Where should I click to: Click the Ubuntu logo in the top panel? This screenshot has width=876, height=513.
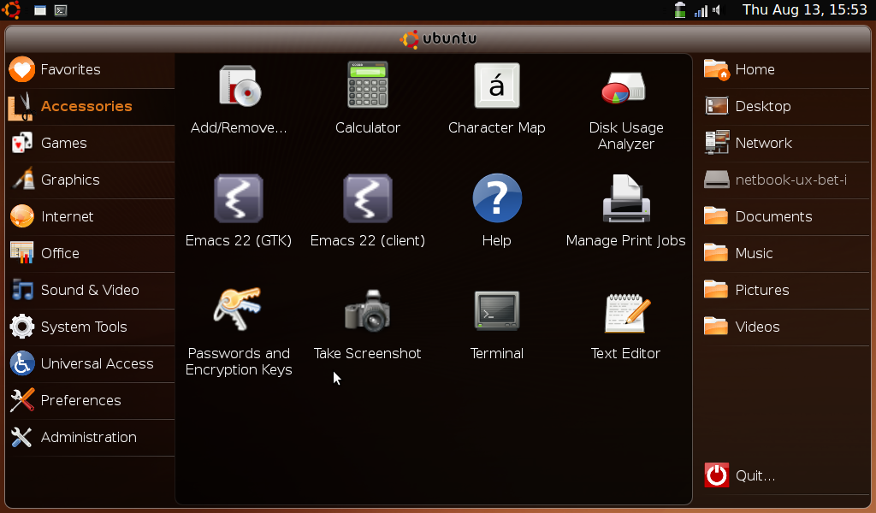11,9
